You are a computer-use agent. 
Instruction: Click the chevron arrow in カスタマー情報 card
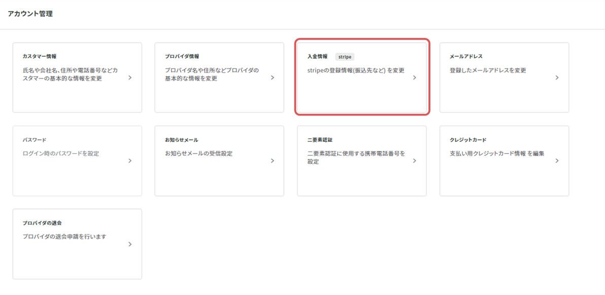pyautogui.click(x=130, y=78)
